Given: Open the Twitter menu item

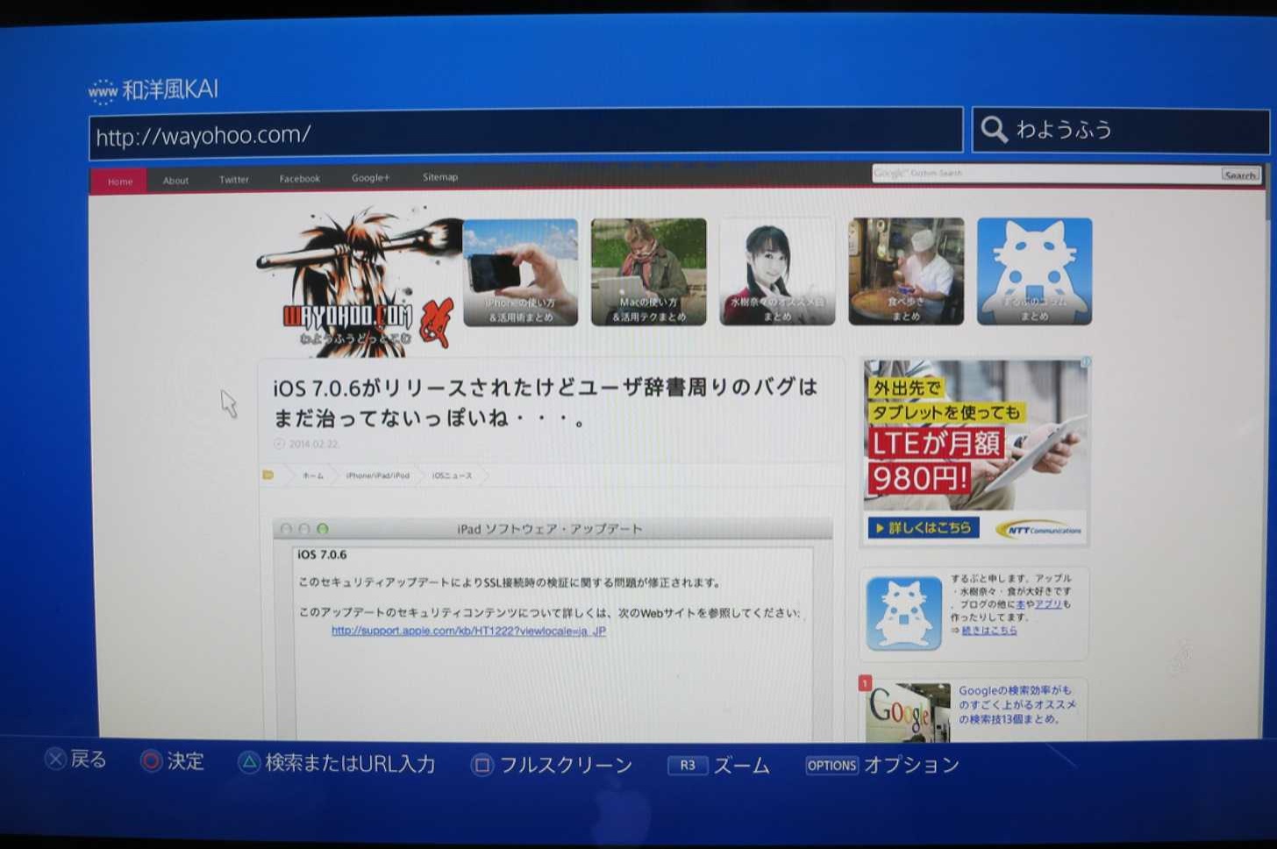Looking at the screenshot, I should point(233,180).
